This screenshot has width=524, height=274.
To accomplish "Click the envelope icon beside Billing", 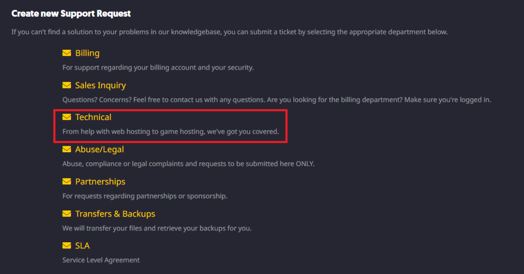I will (66, 53).
